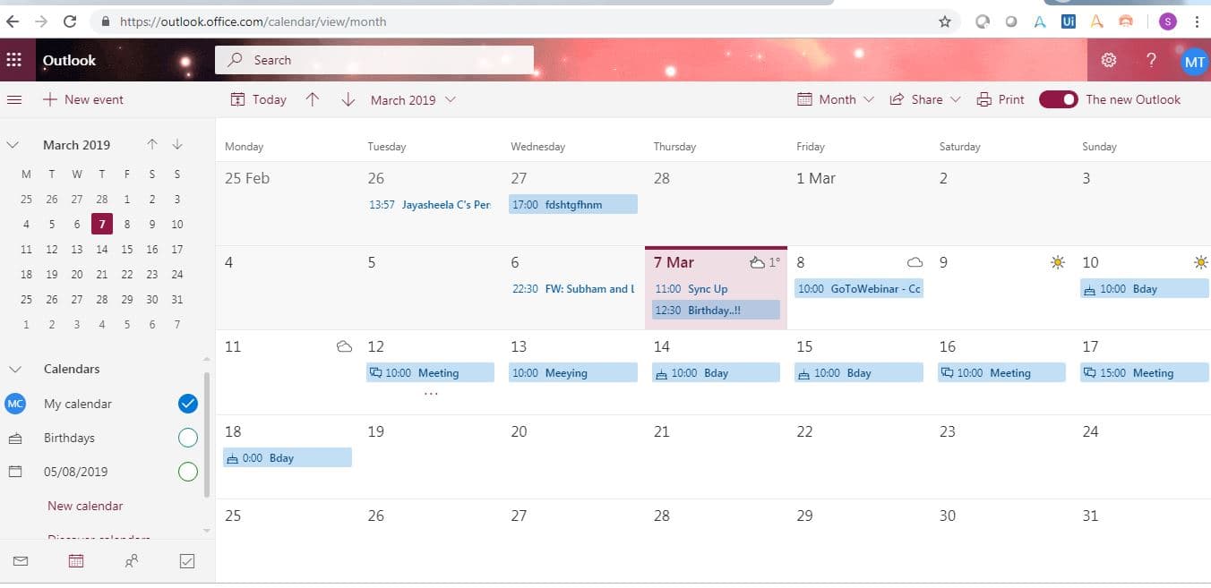The height and width of the screenshot is (588, 1211).
Task: Switch to Mail using the envelope icon
Action: pyautogui.click(x=21, y=561)
